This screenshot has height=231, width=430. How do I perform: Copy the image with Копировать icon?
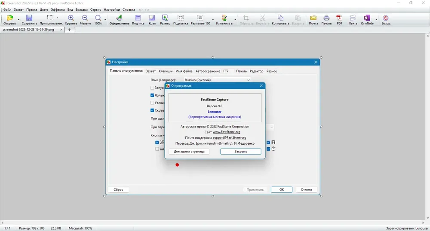tap(280, 18)
